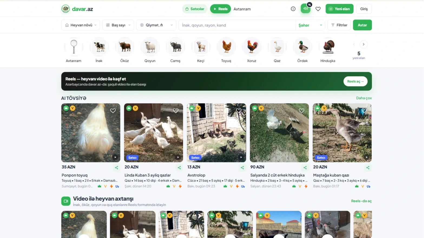The height and width of the screenshot is (238, 424).
Task: Click the Axtarıram magnifier category icon
Action: [x=74, y=47]
